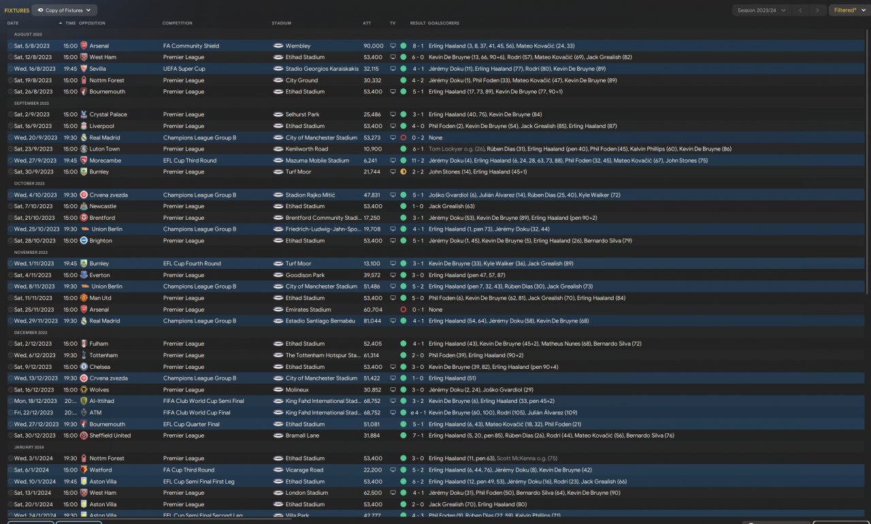Click the orange draw indicator for 30/9/2023 Burnley match

coord(404,172)
